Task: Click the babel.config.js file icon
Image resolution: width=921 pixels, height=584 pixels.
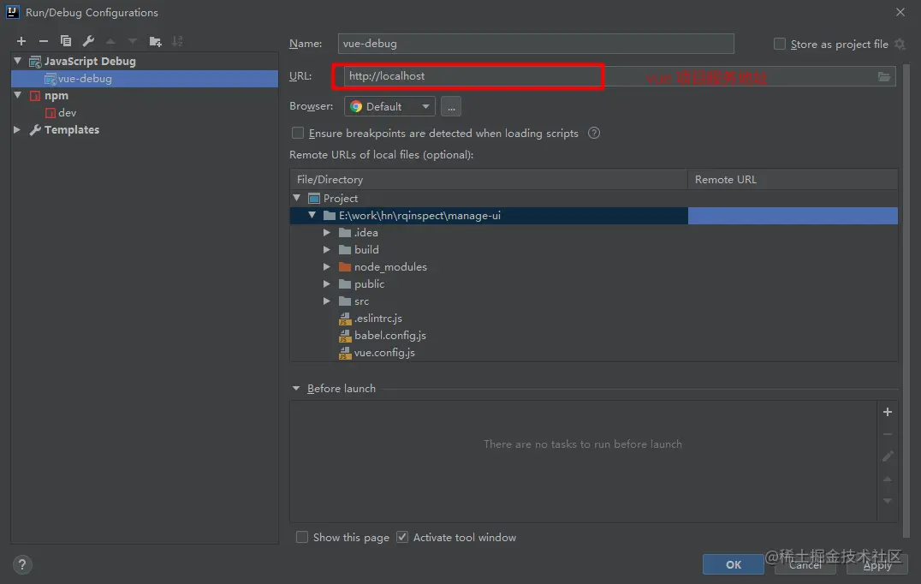Action: pos(345,336)
